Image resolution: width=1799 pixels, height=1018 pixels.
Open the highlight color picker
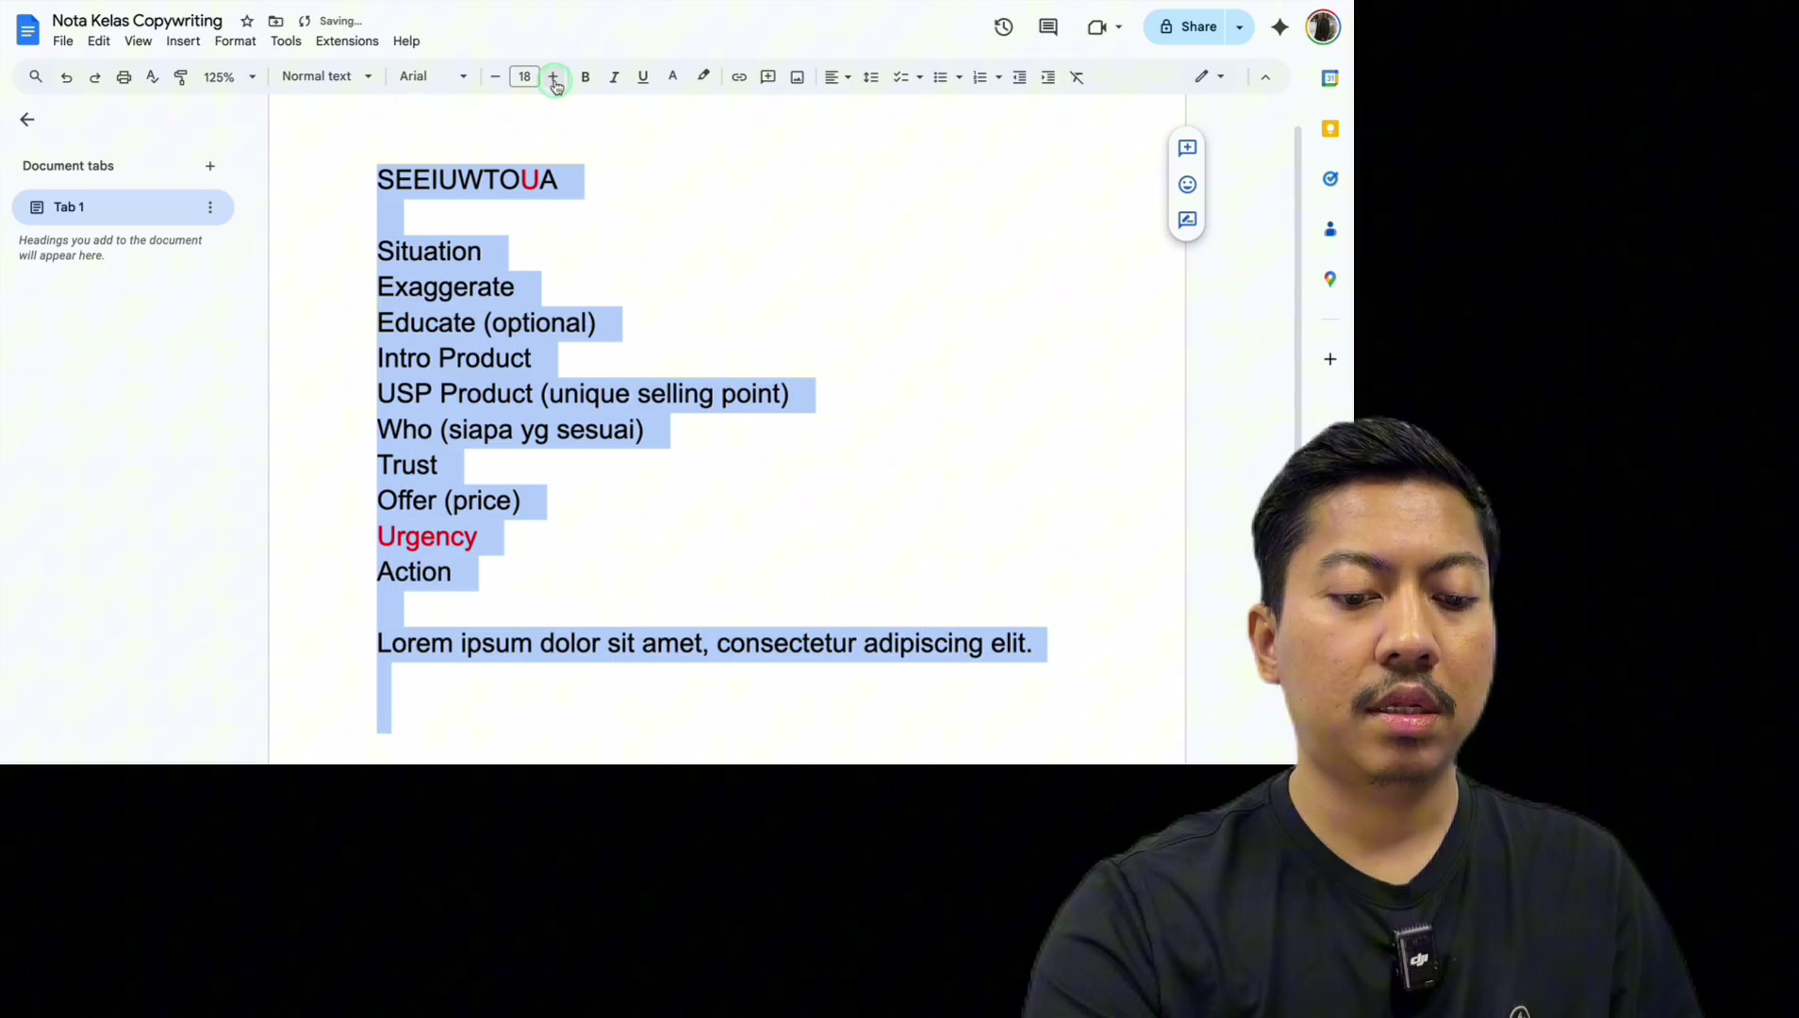[703, 77]
